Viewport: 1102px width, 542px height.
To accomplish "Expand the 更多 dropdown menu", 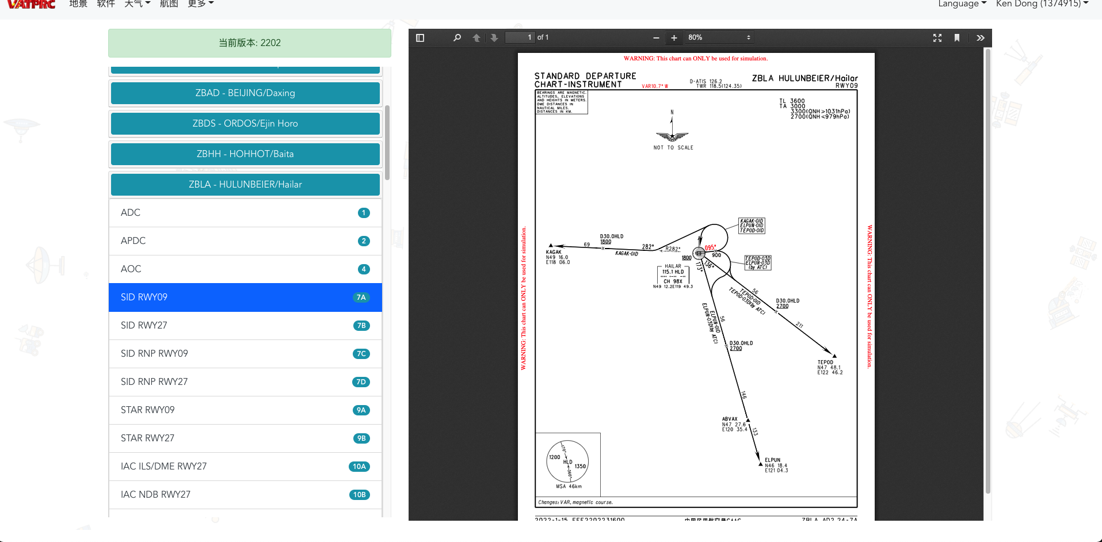I will 200,3.
